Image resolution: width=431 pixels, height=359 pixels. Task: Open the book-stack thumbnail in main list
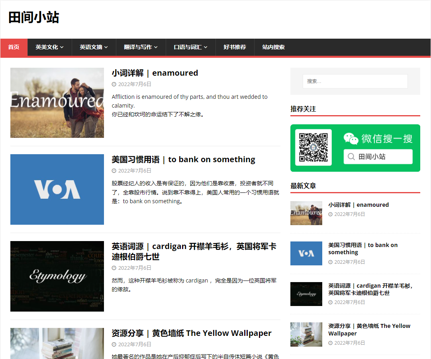(x=57, y=343)
